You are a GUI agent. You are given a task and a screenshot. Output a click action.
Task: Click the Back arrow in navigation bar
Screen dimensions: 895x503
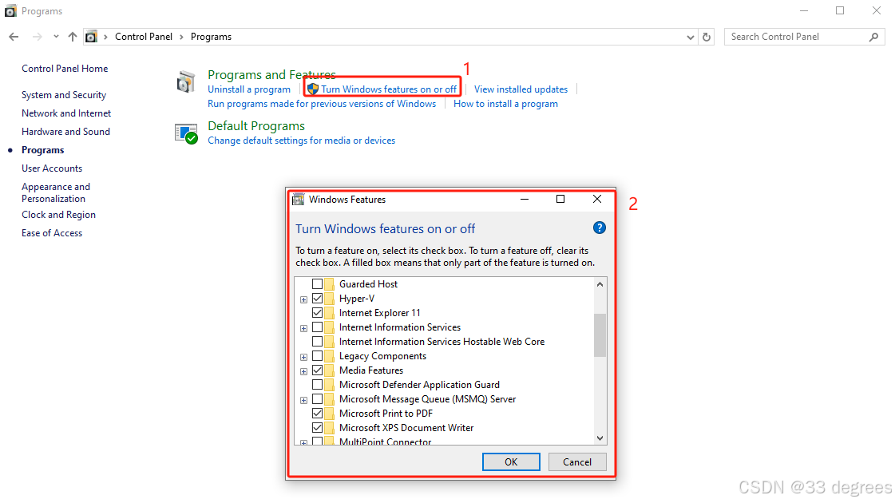tap(14, 37)
